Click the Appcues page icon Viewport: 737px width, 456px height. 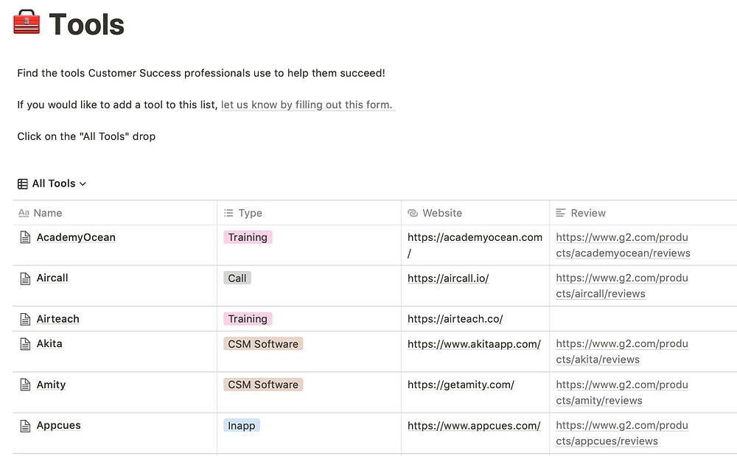coord(25,426)
